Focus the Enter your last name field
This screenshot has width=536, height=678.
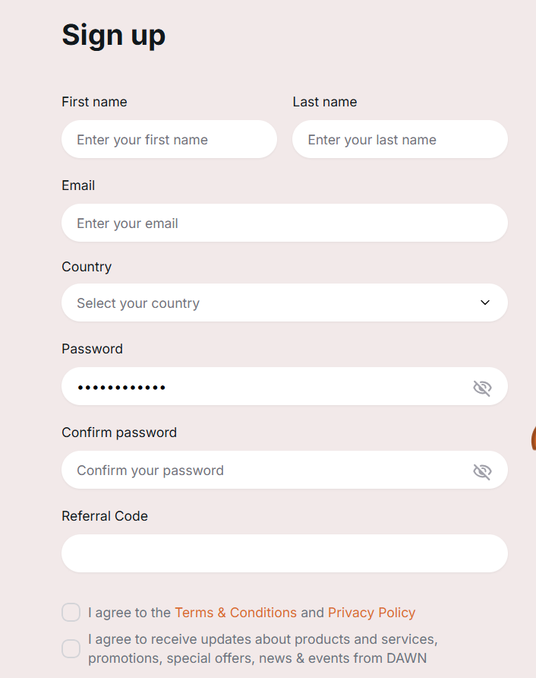[x=400, y=139]
